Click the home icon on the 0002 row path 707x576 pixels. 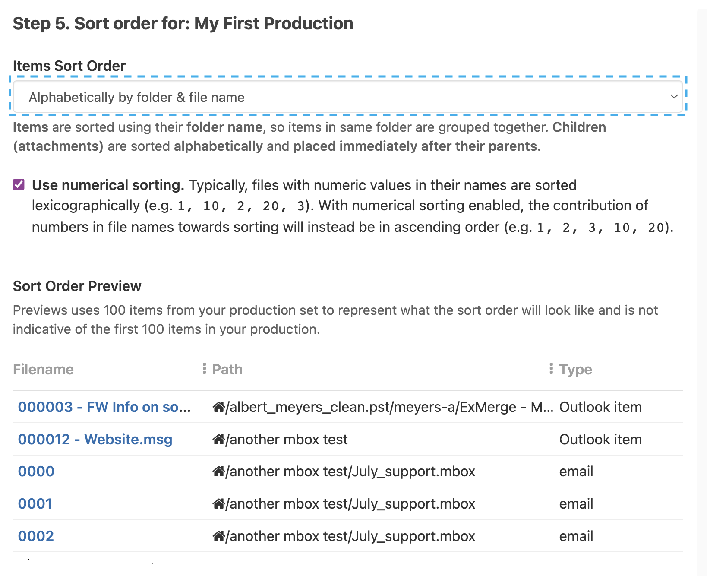click(218, 536)
